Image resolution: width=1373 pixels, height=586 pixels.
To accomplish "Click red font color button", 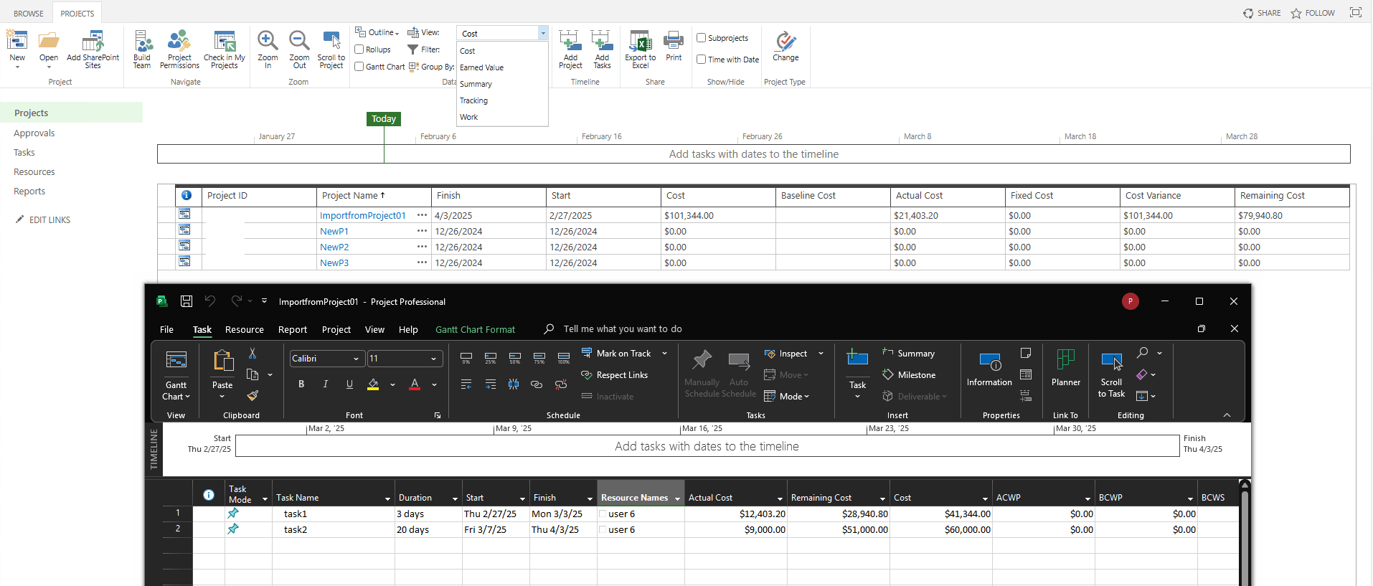I will [415, 384].
